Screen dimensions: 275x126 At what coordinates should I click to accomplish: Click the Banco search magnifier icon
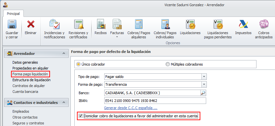[203, 93]
